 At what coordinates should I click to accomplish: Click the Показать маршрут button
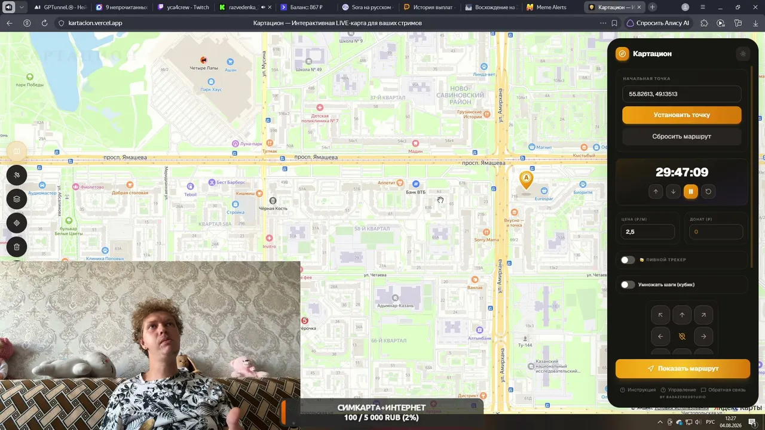tap(683, 368)
